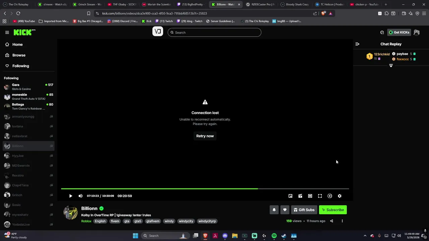Open Steam from the taskbar

coord(284,236)
